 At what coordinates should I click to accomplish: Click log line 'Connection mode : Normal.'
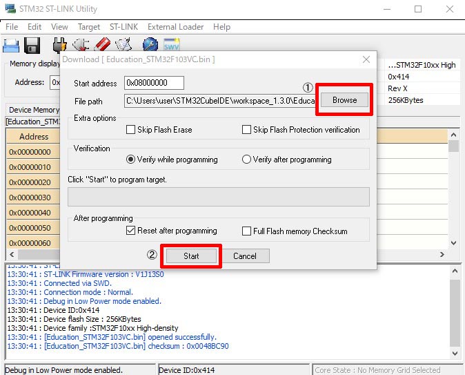pos(70,292)
